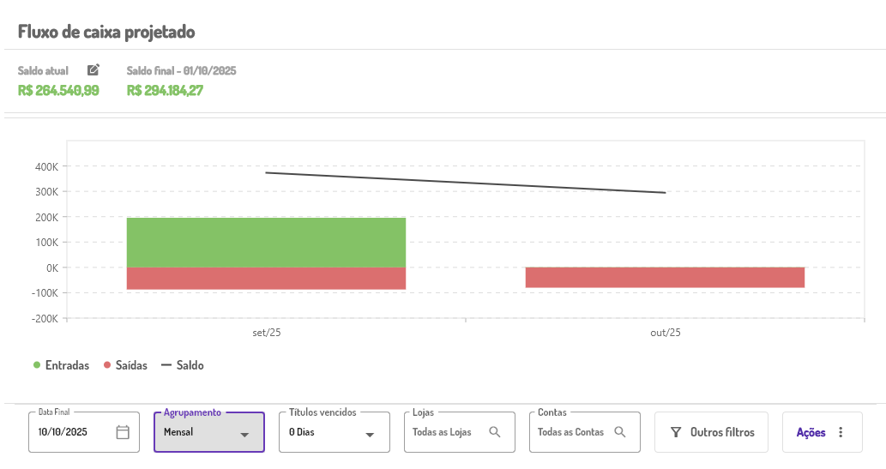The image size is (886, 469).
Task: Open Outros filtros
Action: pos(721,432)
